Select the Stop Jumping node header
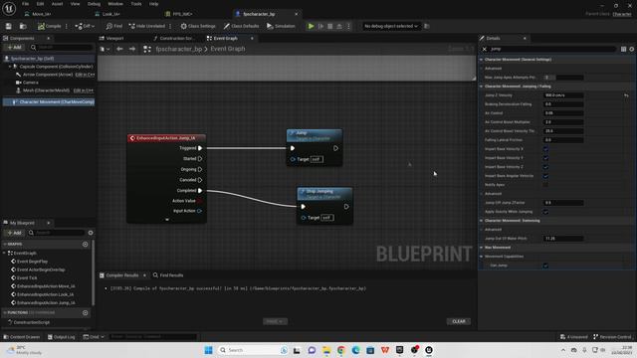 (324, 194)
